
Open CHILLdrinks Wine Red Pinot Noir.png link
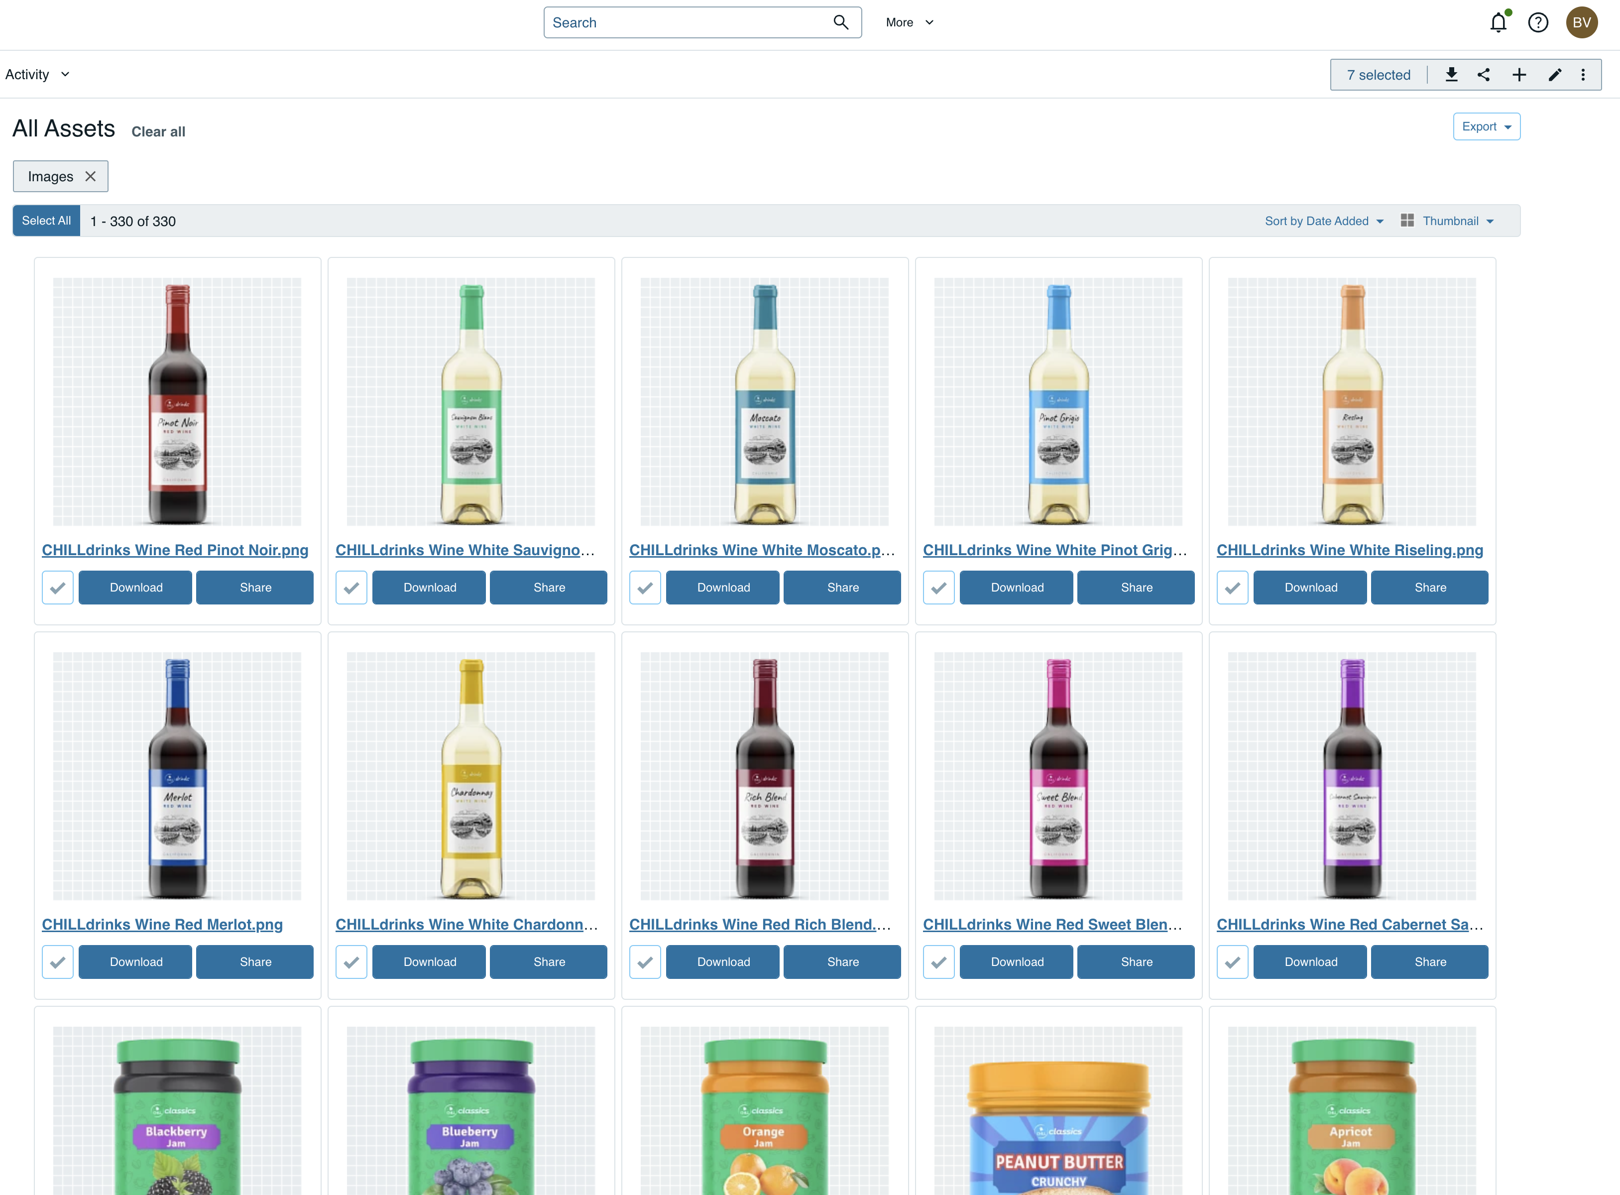[x=175, y=550]
